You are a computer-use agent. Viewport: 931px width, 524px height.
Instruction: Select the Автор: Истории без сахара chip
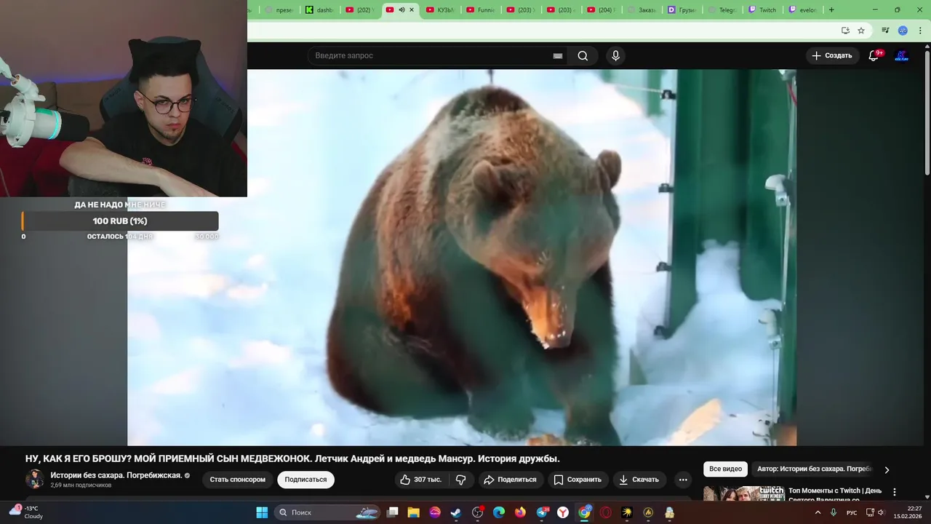click(x=814, y=469)
